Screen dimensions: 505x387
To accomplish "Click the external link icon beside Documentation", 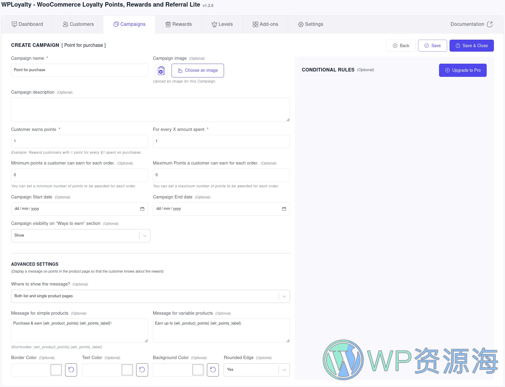I will [x=490, y=24].
